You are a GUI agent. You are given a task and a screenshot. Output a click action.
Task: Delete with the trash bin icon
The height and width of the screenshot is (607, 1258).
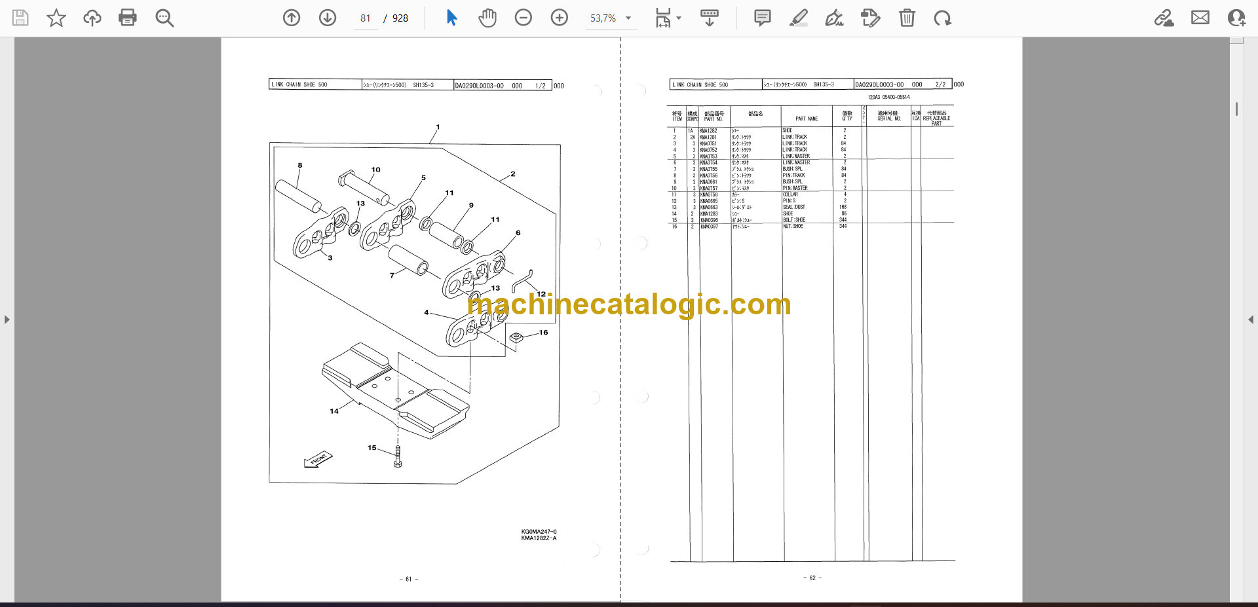point(907,18)
